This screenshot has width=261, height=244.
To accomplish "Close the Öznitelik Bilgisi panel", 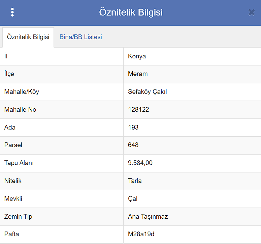I will pos(251,12).
